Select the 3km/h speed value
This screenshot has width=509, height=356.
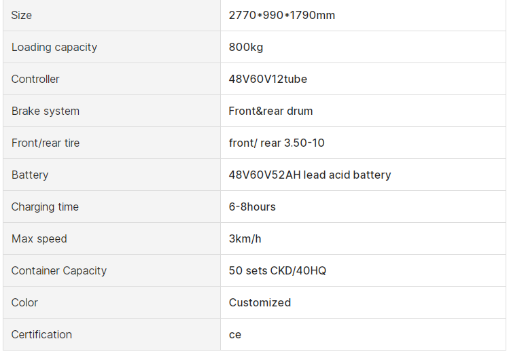point(245,239)
